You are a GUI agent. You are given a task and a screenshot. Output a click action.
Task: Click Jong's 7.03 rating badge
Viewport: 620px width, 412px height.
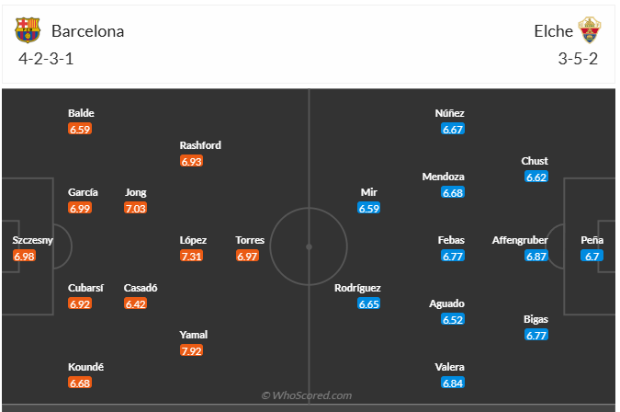(136, 209)
